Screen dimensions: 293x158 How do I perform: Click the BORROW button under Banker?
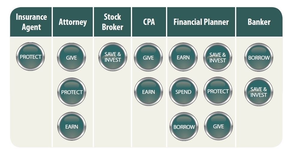click(259, 58)
